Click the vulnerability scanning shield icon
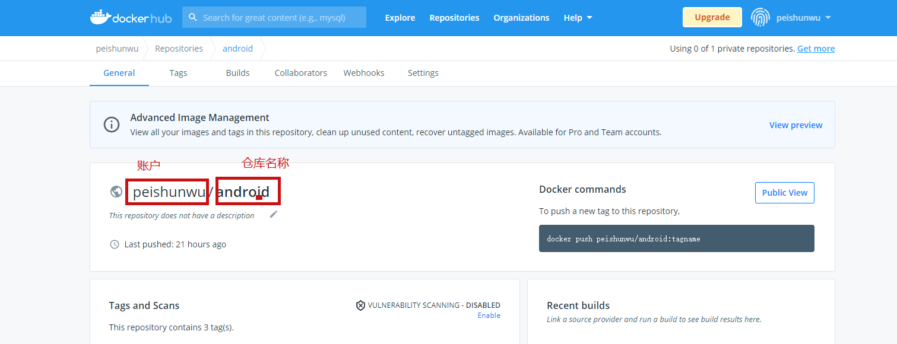 point(360,305)
